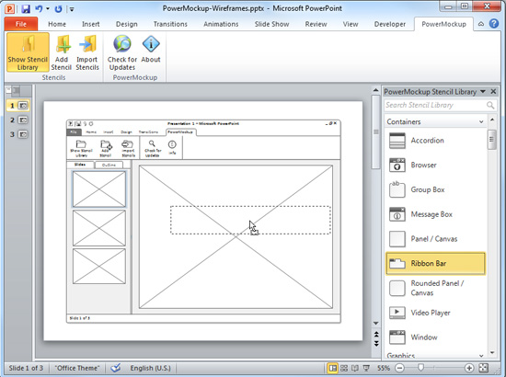This screenshot has height=377, width=506.
Task: Select the PowerMockup ribbon tab
Action: click(443, 24)
